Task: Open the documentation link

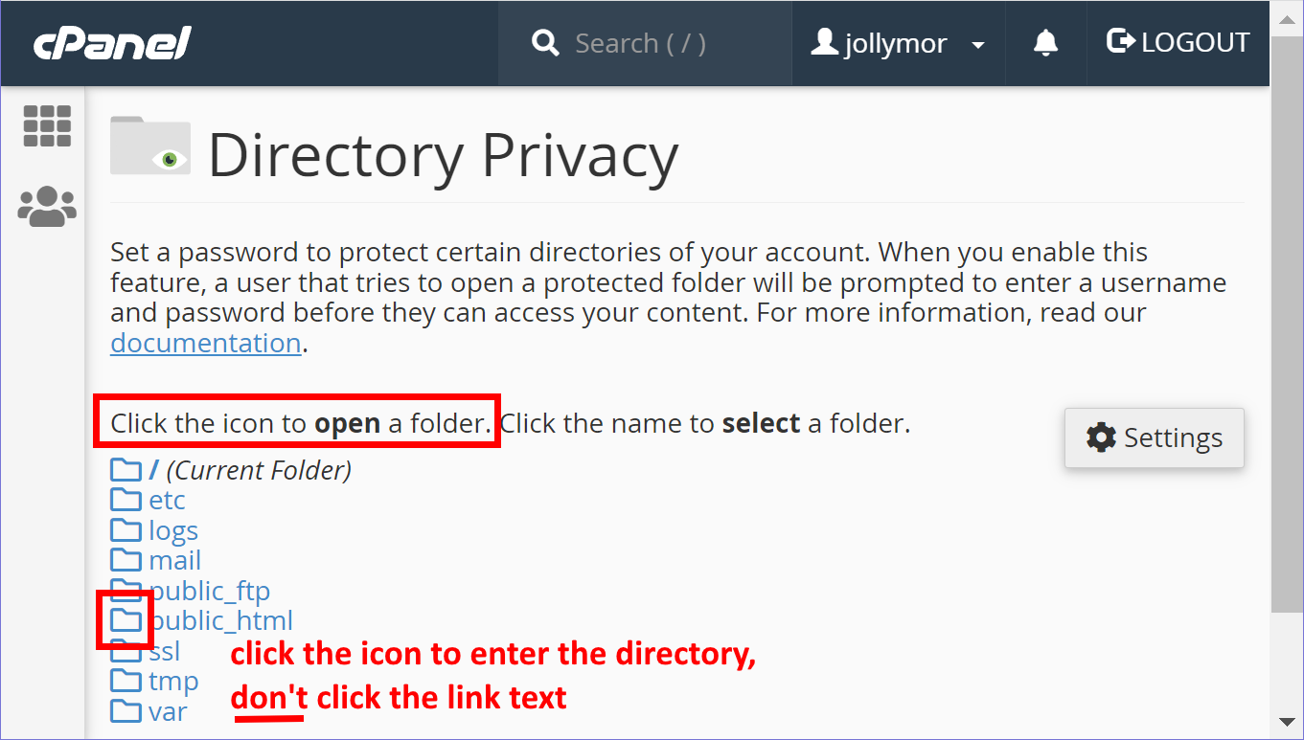Action: pyautogui.click(x=205, y=342)
